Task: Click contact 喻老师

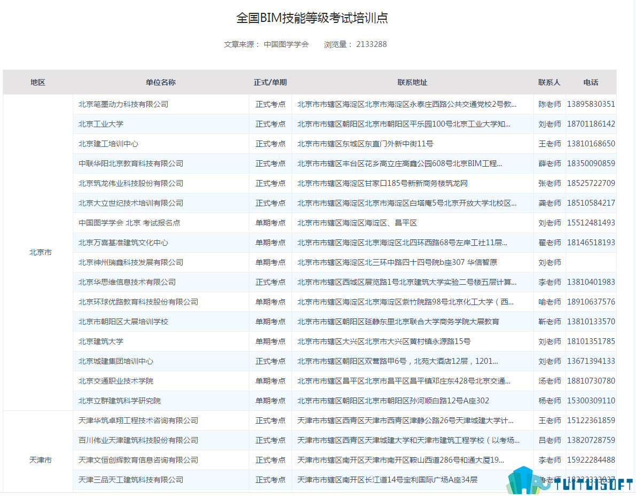Action: click(549, 302)
